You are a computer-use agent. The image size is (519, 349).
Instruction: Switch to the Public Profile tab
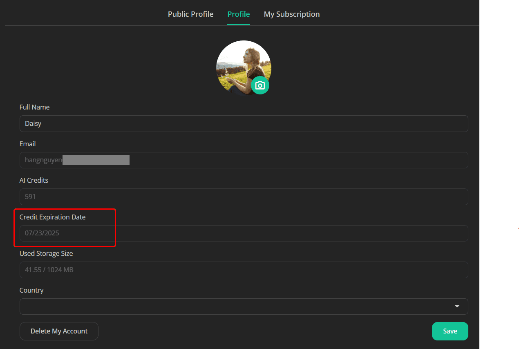coord(190,14)
